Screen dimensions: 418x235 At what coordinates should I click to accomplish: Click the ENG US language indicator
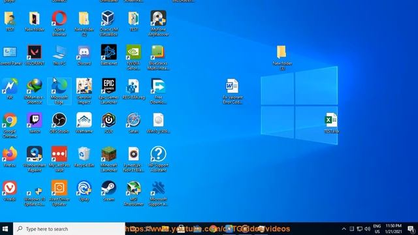coord(377,228)
